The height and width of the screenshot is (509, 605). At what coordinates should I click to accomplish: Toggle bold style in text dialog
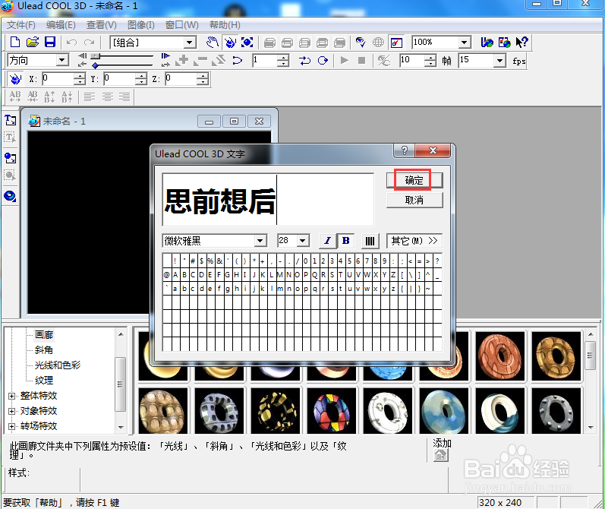click(x=346, y=241)
